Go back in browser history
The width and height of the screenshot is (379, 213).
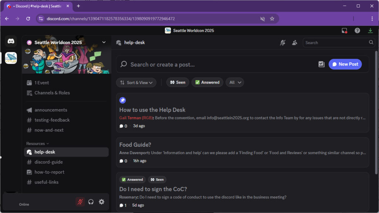(x=7, y=19)
